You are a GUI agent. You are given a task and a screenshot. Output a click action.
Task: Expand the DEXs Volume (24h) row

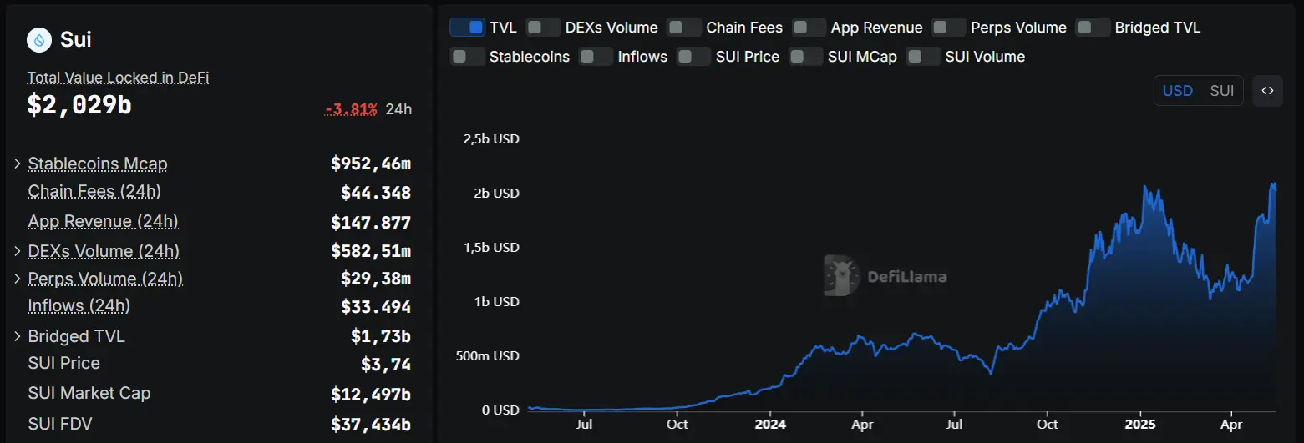point(18,251)
